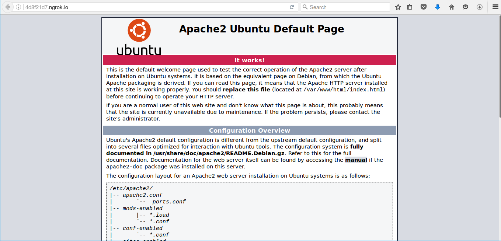This screenshot has height=241, width=501.
Task: Open downloads with the blue arrow icon
Action: tap(438, 7)
